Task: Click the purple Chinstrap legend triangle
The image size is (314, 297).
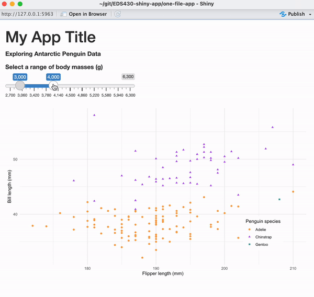Action: (x=249, y=237)
